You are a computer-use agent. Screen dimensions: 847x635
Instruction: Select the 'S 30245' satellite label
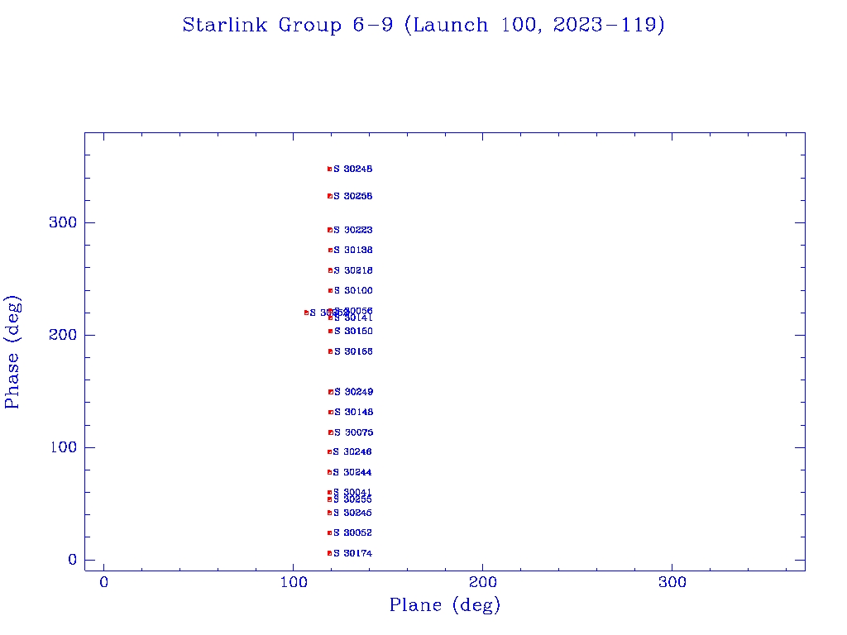click(352, 513)
